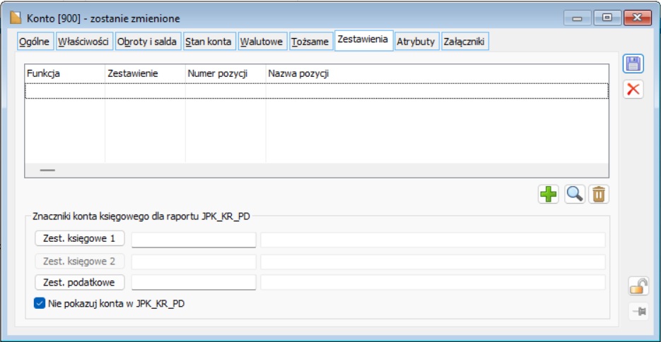Open the Załączniki tab

point(464,42)
